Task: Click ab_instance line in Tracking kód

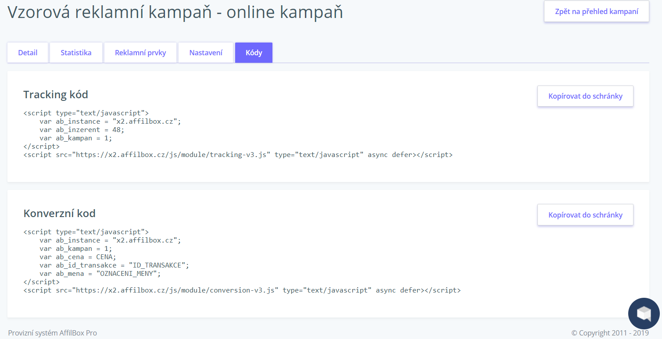Action: pyautogui.click(x=110, y=121)
